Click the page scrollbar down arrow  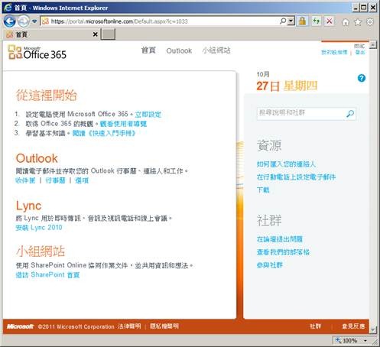tap(373, 329)
